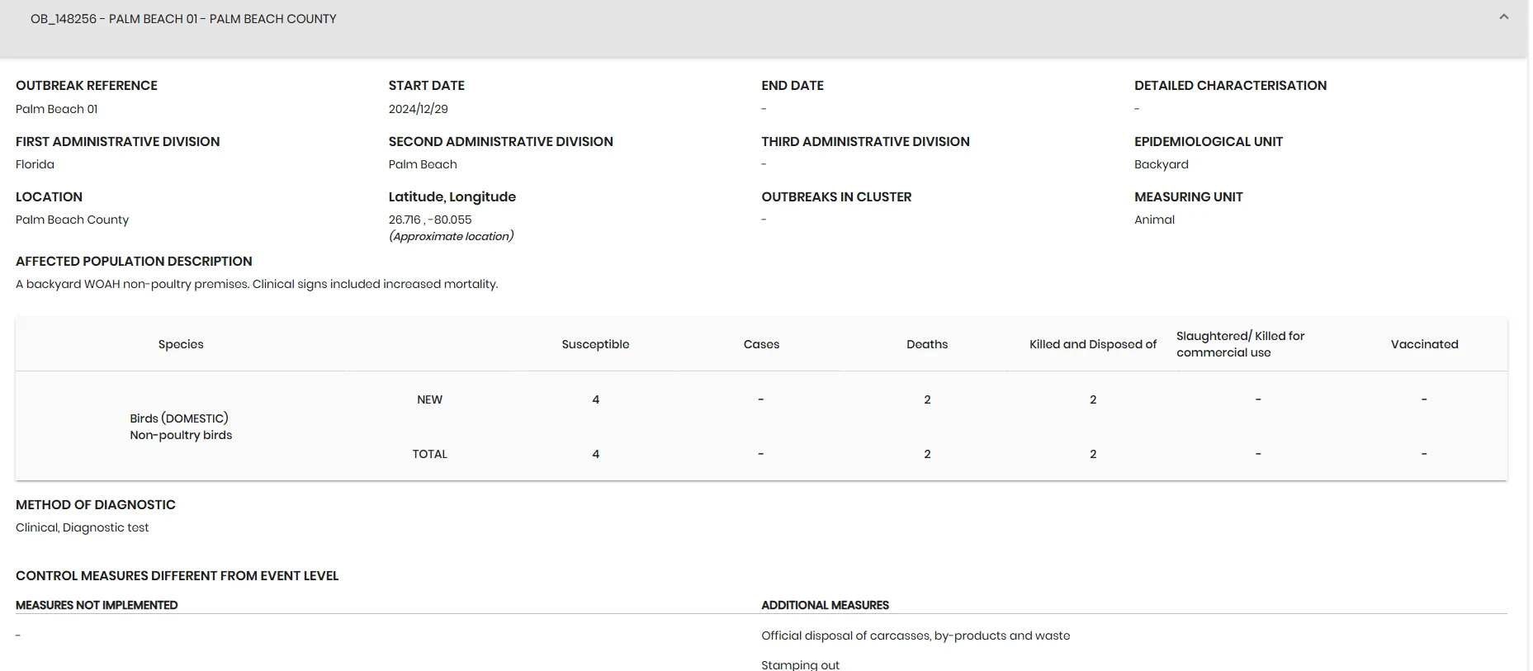Click the Deaths column header

tap(927, 344)
